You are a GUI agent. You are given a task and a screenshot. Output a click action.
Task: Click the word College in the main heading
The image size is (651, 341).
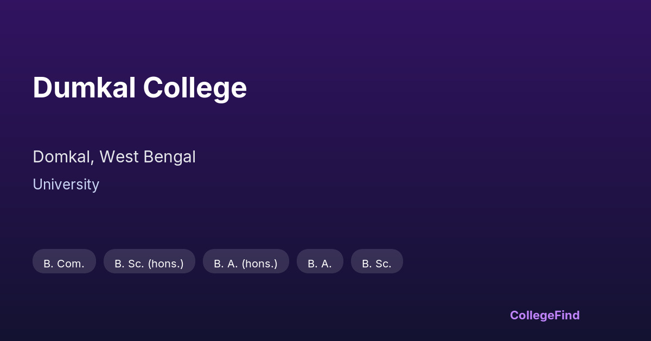[x=195, y=88]
